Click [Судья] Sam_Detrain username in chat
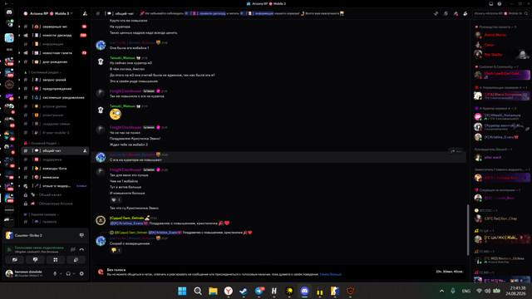The image size is (532, 299). tap(126, 218)
